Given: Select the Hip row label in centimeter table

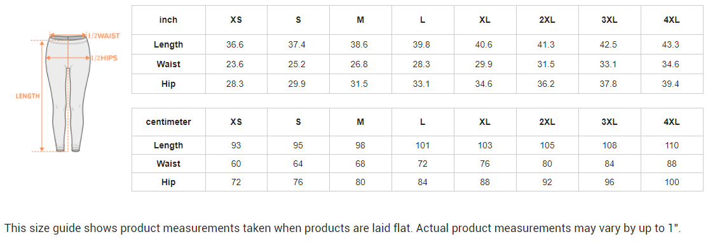Looking at the screenshot, I should pyautogui.click(x=168, y=182).
